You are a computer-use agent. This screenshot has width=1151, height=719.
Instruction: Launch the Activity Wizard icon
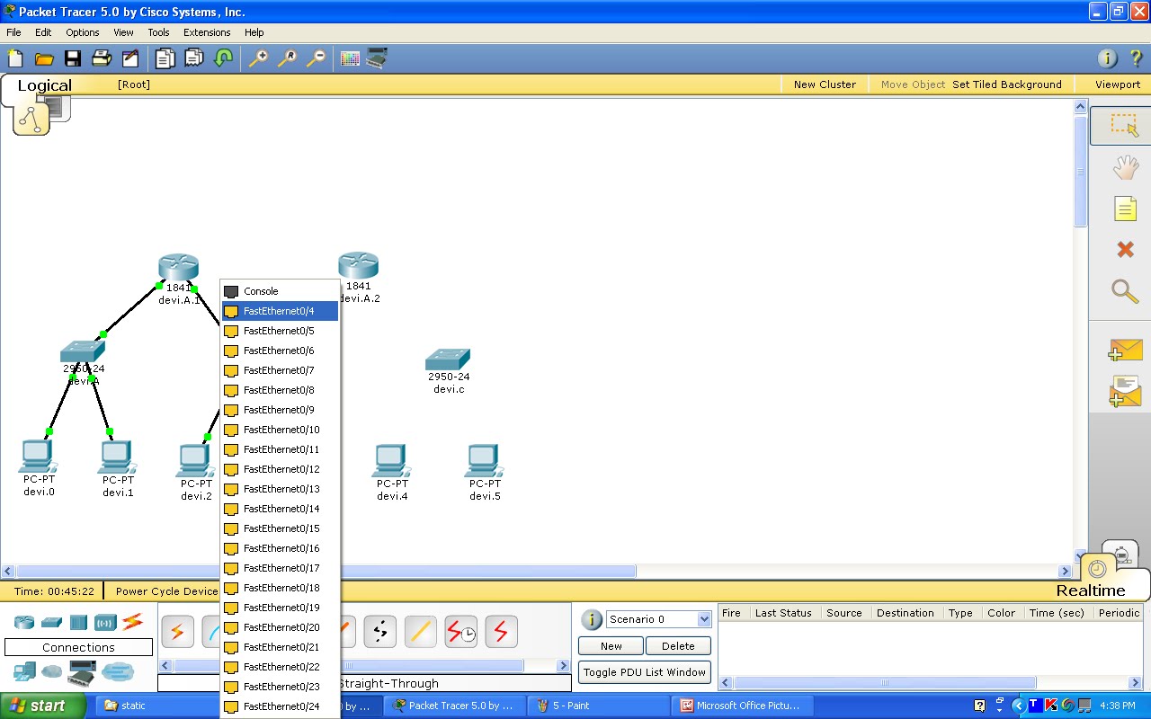tap(130, 58)
